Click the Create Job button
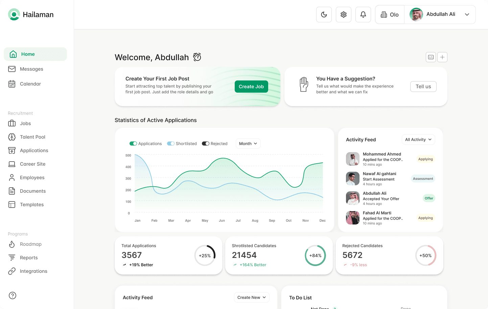The width and height of the screenshot is (488, 309). pos(251,87)
